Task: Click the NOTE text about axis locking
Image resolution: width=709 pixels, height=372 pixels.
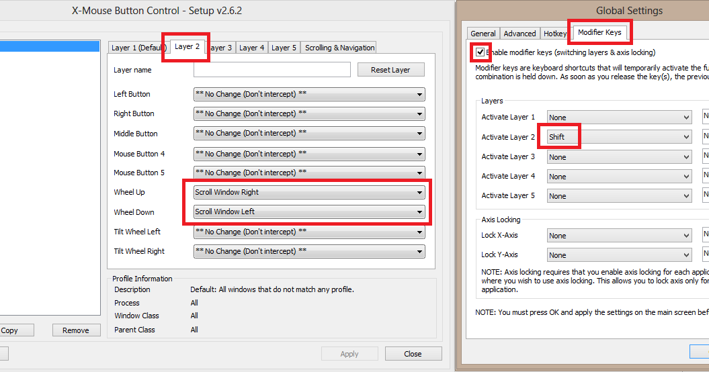Action: click(x=595, y=281)
